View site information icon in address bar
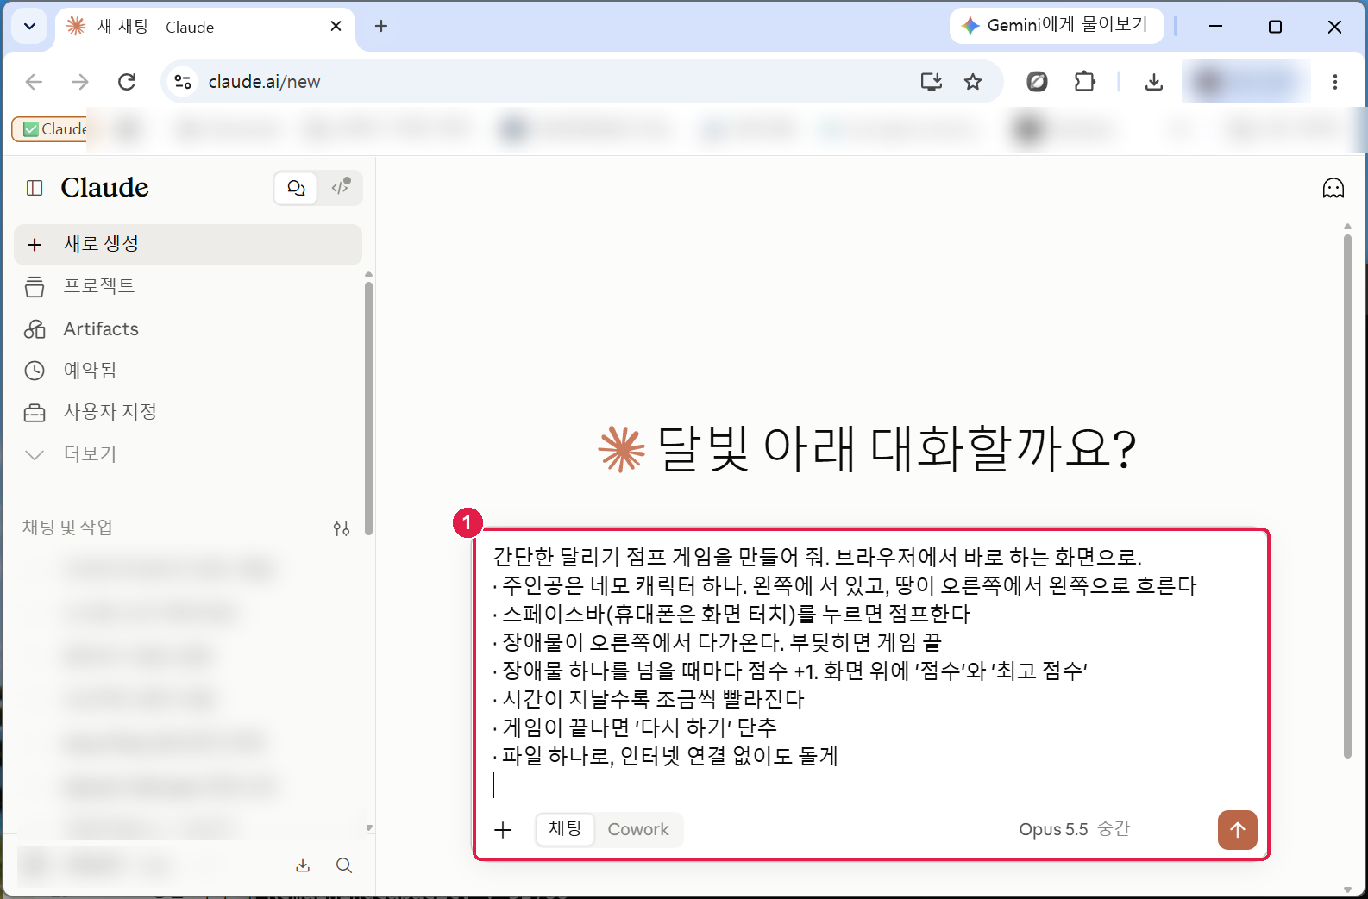This screenshot has height=899, width=1368. coord(183,82)
